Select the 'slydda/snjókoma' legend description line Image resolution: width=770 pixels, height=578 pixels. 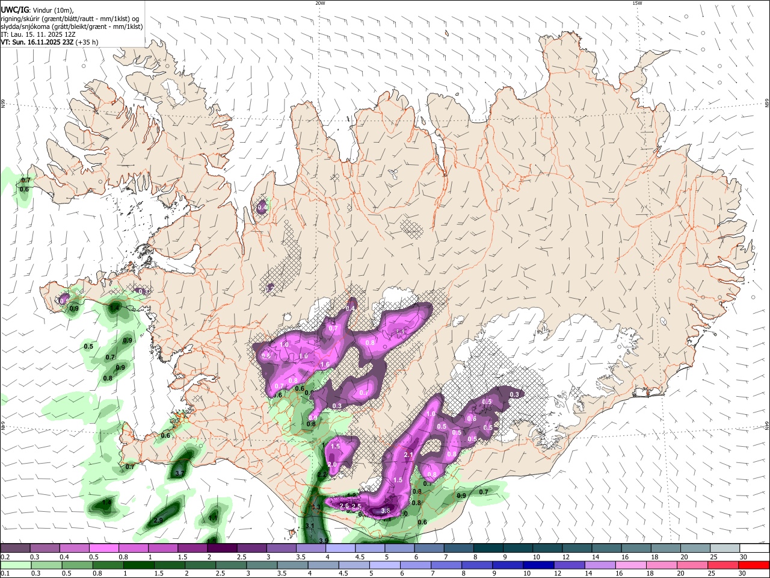[72, 26]
